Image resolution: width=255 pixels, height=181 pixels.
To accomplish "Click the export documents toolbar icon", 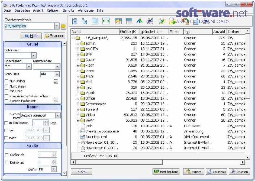I will pyautogui.click(x=162, y=21).
